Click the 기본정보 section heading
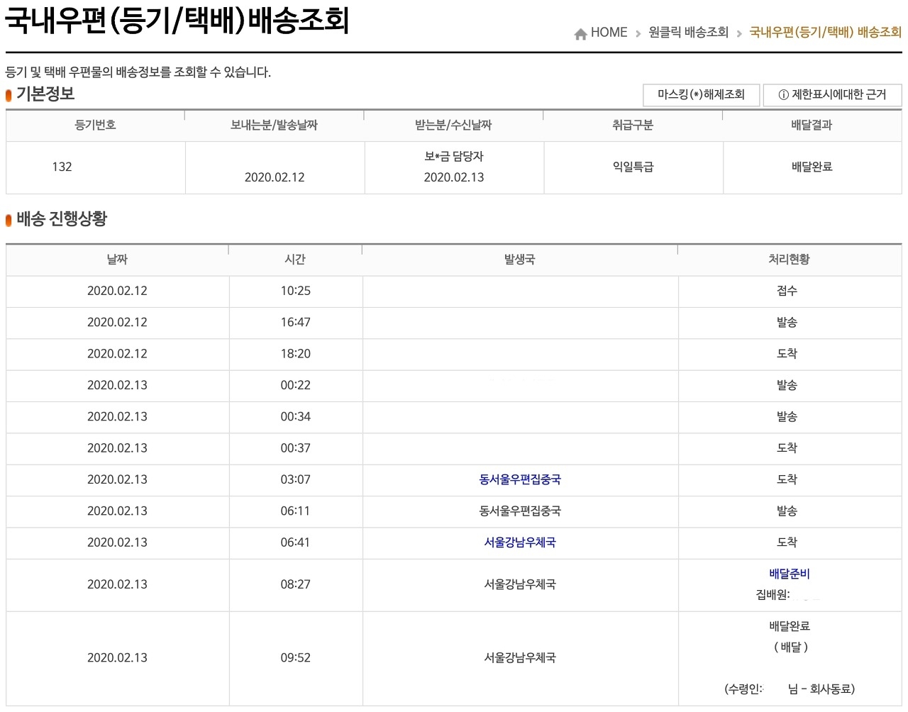The image size is (908, 712). [x=45, y=94]
